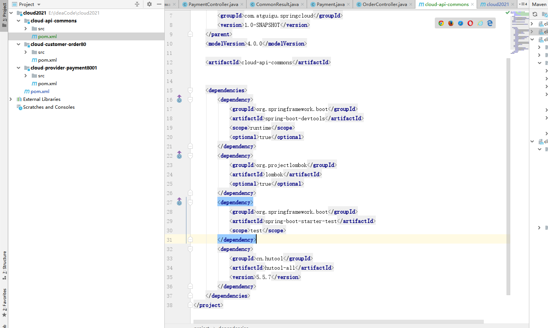Open pom.xml preview in Safari browser

(461, 23)
